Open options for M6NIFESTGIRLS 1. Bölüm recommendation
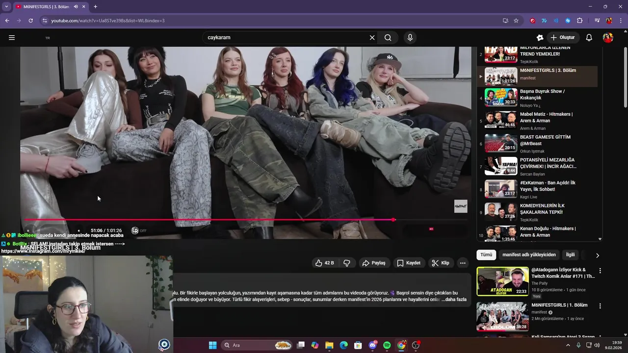The width and height of the screenshot is (628, 353). point(600,306)
